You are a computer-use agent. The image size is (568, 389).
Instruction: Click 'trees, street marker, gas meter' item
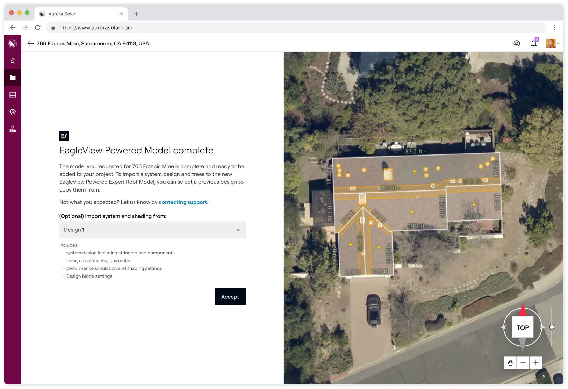(x=99, y=261)
